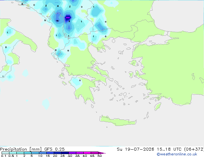The width and height of the screenshot is (204, 157).
Task: Click the '0.1' legend label
Action: pyautogui.click(x=4, y=156)
